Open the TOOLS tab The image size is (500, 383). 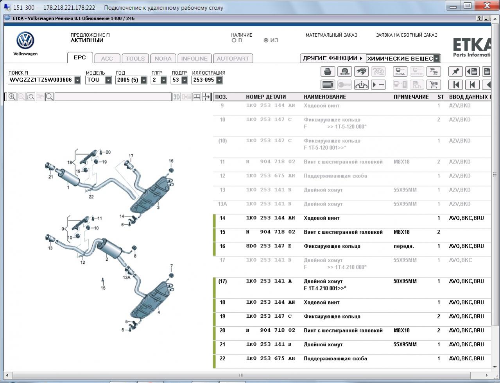coord(135,59)
